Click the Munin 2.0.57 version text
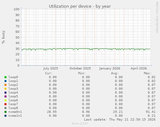The width and height of the screenshot is (160, 127). [x=80, y=123]
